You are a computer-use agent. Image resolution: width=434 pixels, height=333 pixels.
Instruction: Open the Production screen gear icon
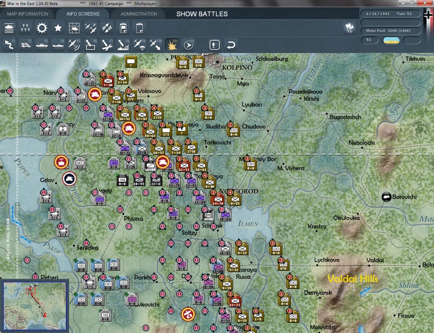point(42,28)
